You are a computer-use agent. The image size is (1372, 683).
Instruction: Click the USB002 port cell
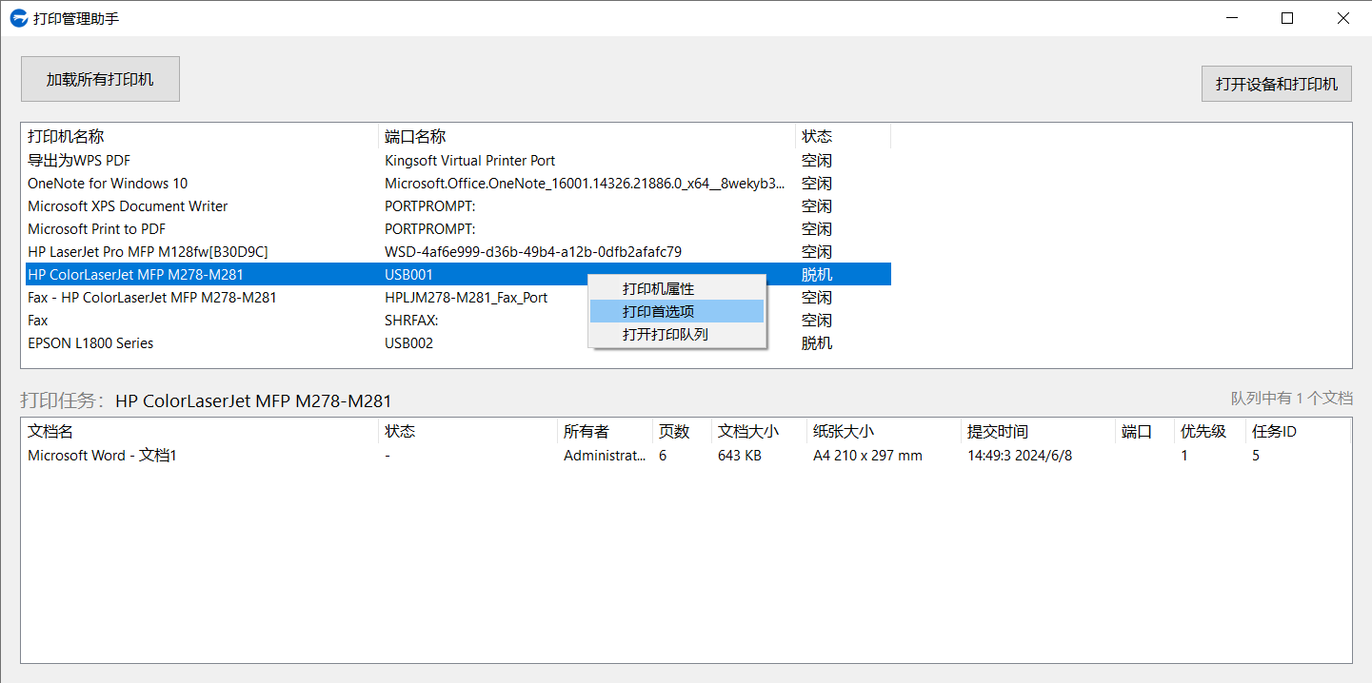pos(408,343)
